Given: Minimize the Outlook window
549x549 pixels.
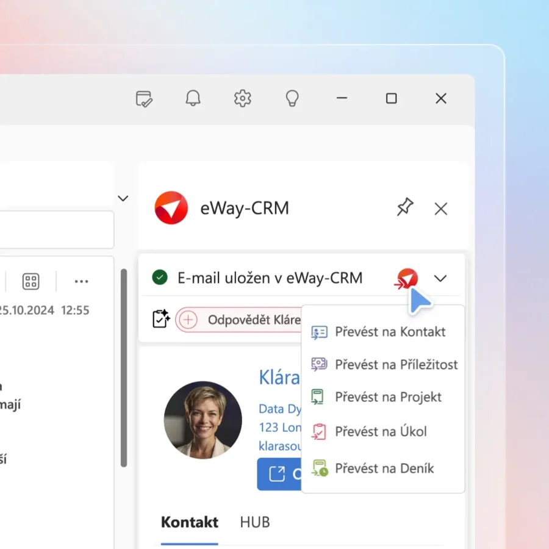Looking at the screenshot, I should click(342, 98).
